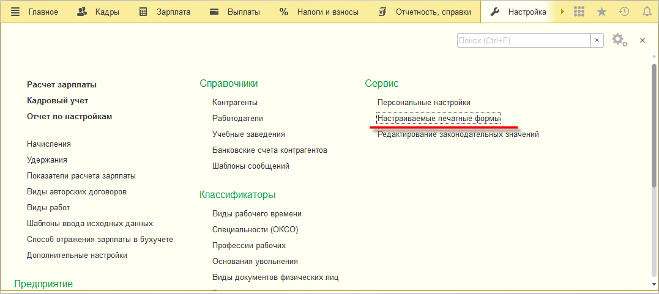Click the Отчетность documents icon
This screenshot has height=294, width=659.
coord(382,12)
